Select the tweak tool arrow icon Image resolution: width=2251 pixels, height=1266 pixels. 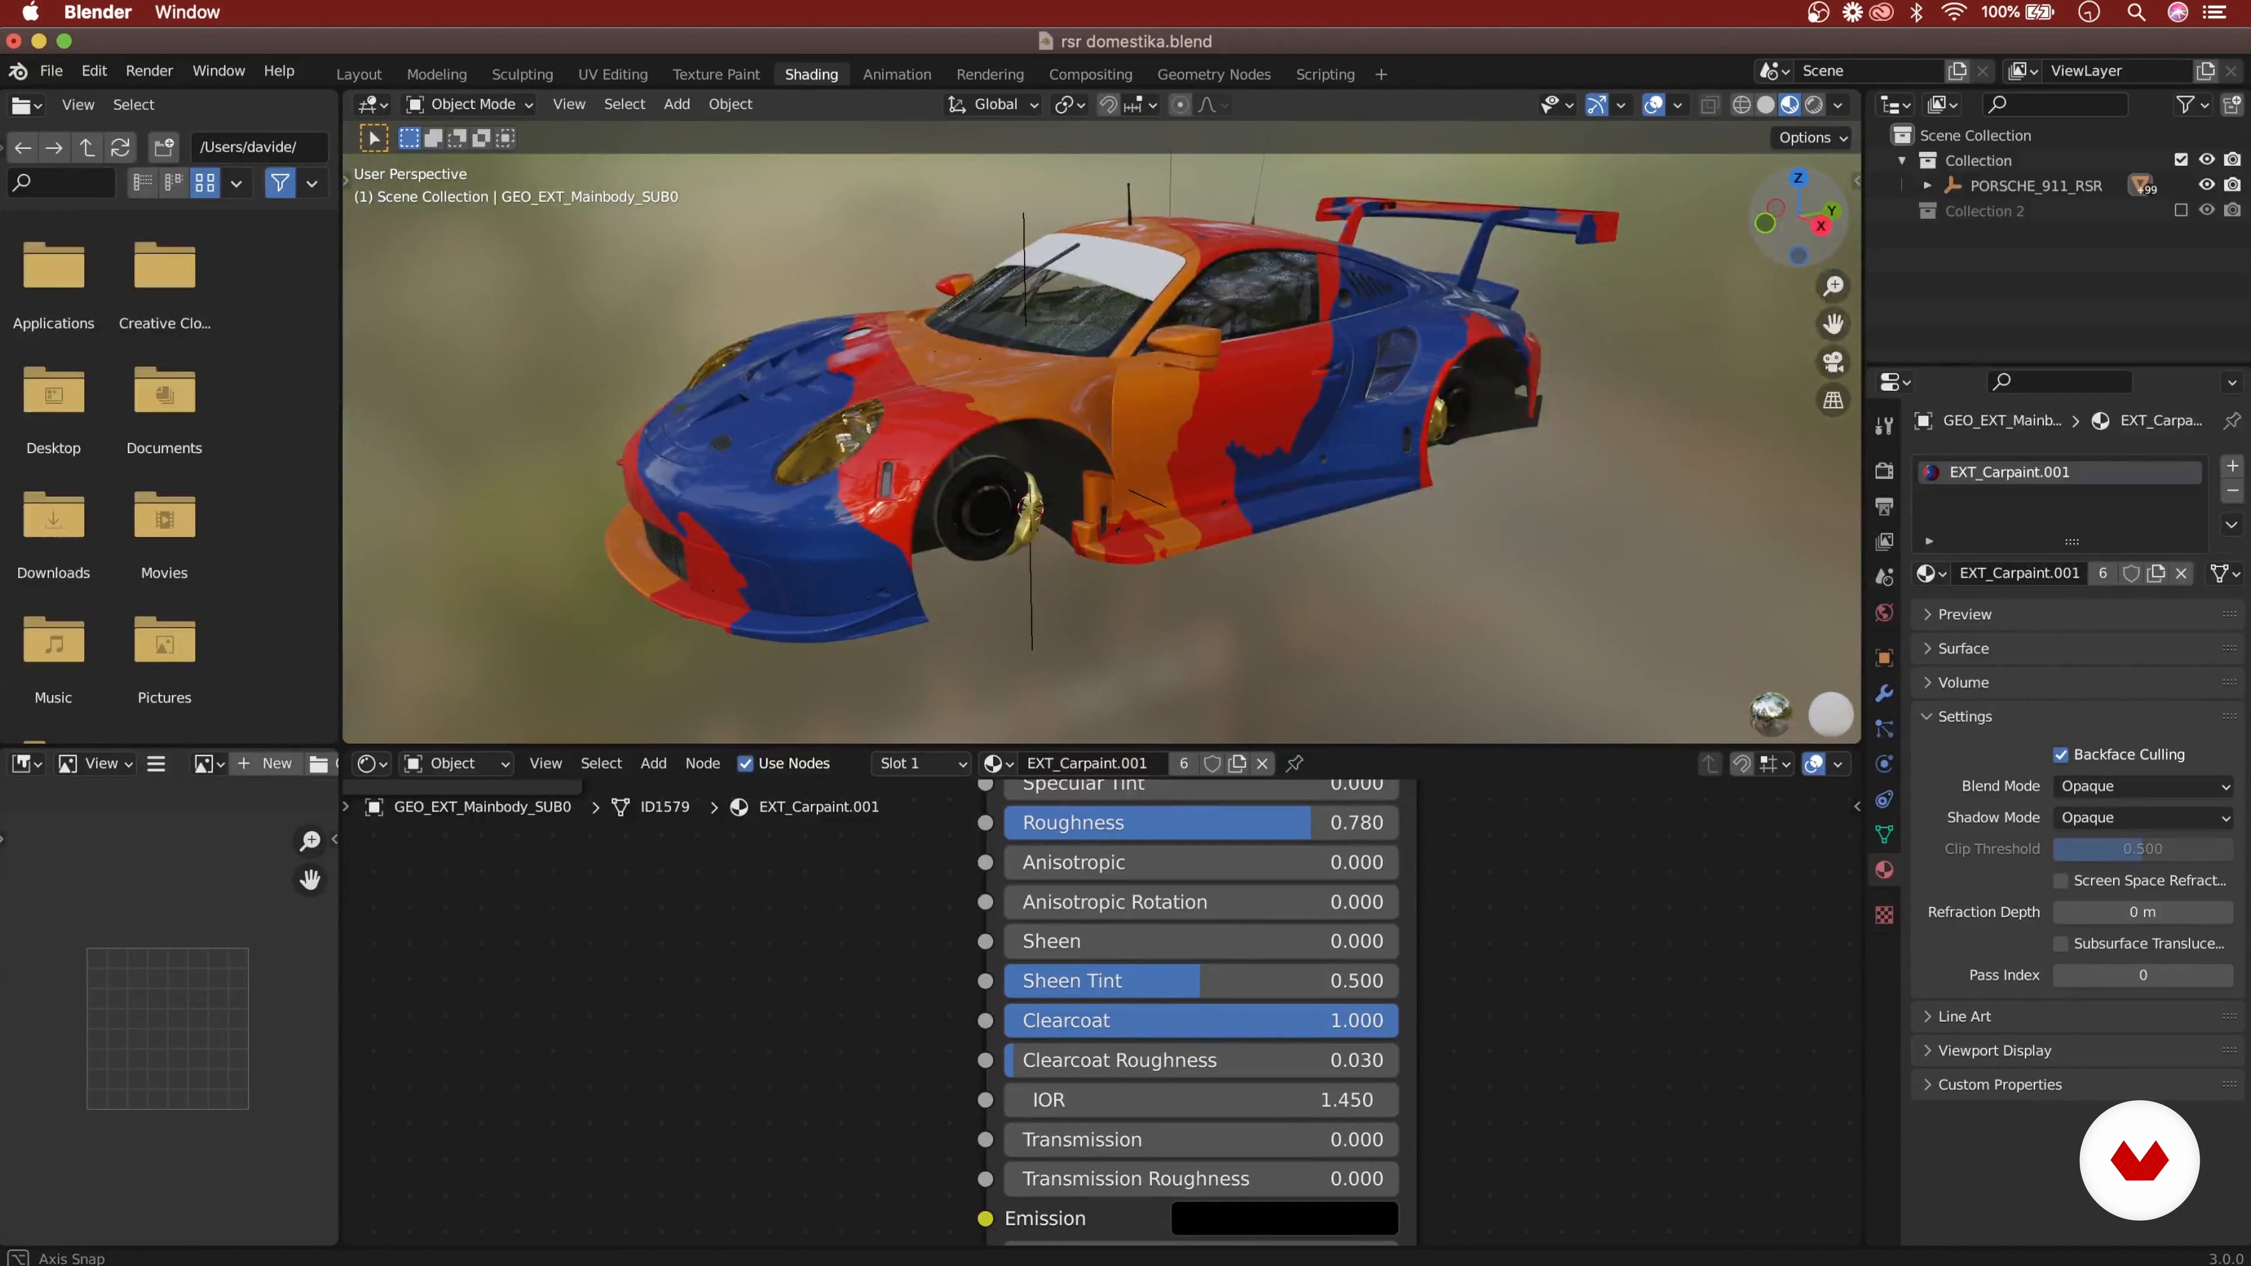pyautogui.click(x=374, y=138)
